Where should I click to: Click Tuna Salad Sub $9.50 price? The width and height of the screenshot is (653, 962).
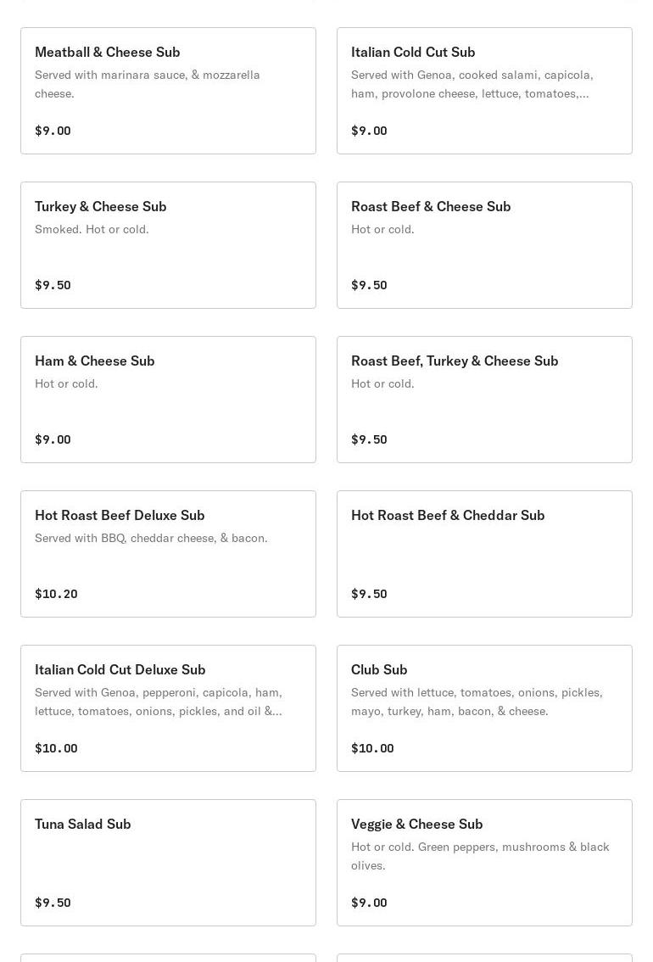click(53, 903)
